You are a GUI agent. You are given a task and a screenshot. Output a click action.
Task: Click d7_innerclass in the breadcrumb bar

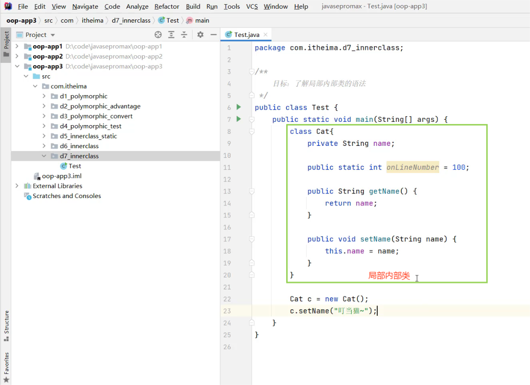pyautogui.click(x=131, y=20)
